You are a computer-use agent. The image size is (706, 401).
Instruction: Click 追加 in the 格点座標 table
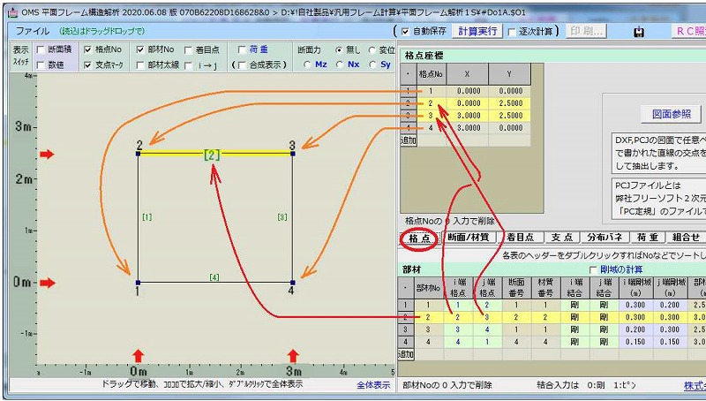point(408,140)
